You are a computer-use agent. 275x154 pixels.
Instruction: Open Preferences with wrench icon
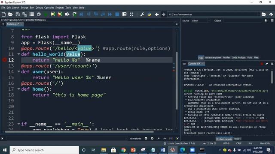(x=142, y=14)
